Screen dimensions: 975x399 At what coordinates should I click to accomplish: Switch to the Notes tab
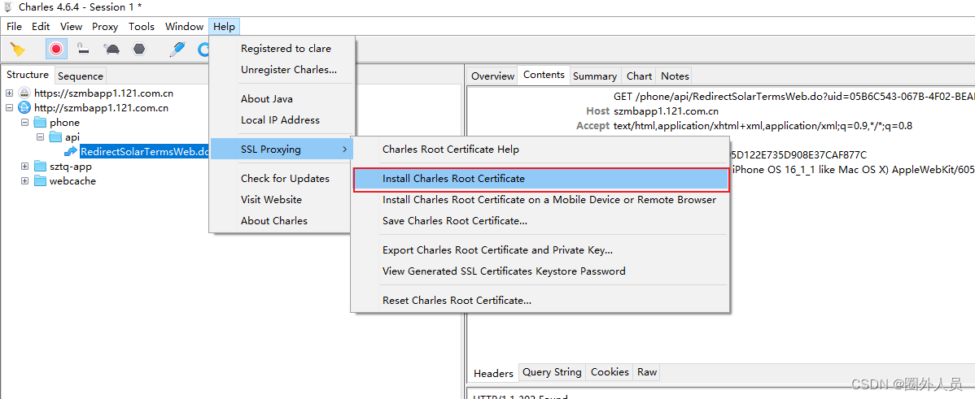coord(675,76)
